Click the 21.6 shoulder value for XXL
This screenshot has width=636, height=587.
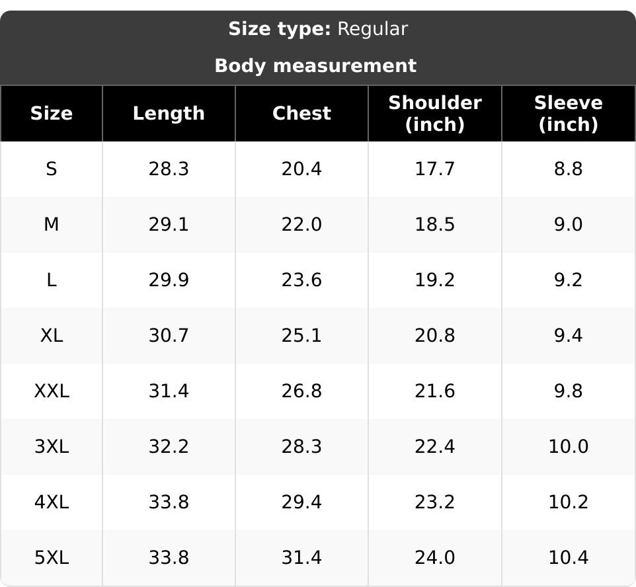pos(435,391)
